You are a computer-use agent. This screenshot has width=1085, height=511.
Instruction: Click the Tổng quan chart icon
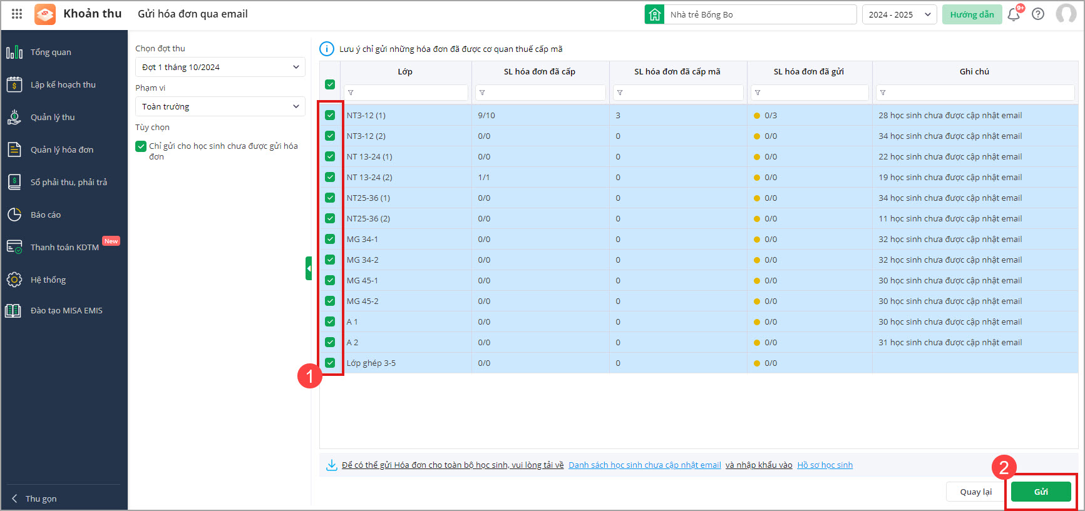[x=14, y=52]
